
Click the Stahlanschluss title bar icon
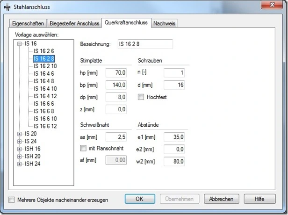tap(7, 7)
